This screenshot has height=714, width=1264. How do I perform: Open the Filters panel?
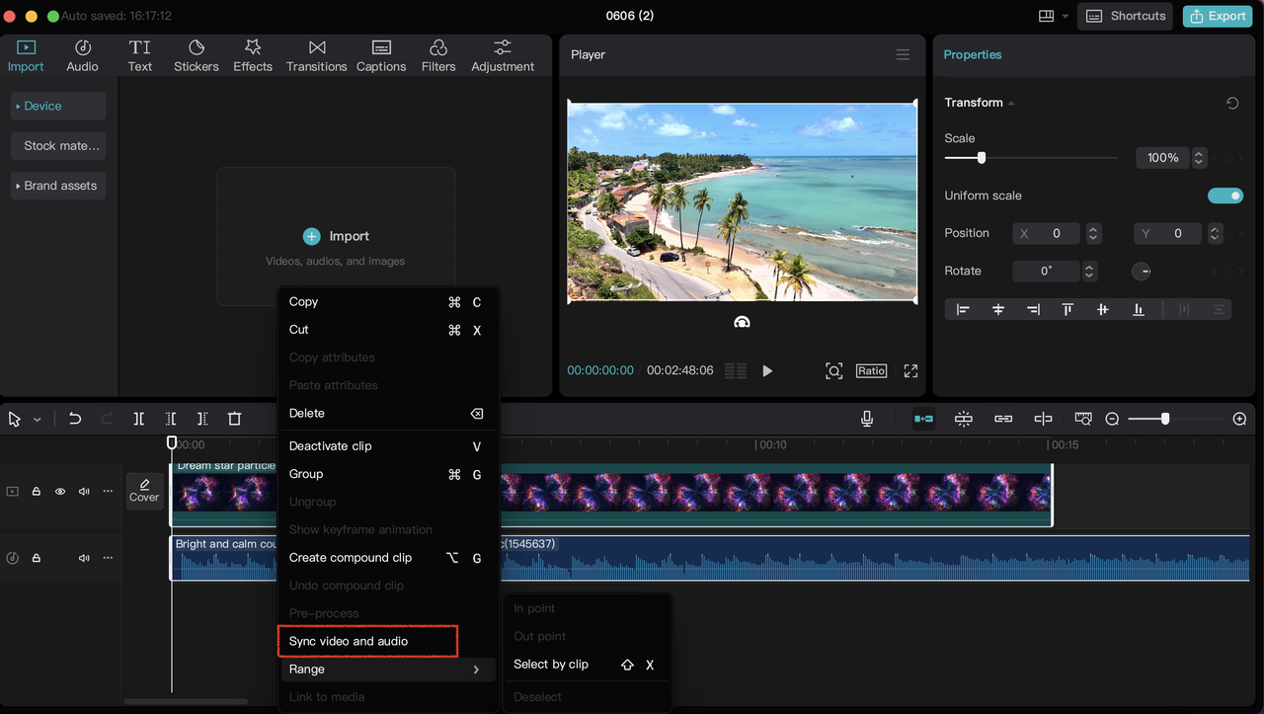[438, 54]
